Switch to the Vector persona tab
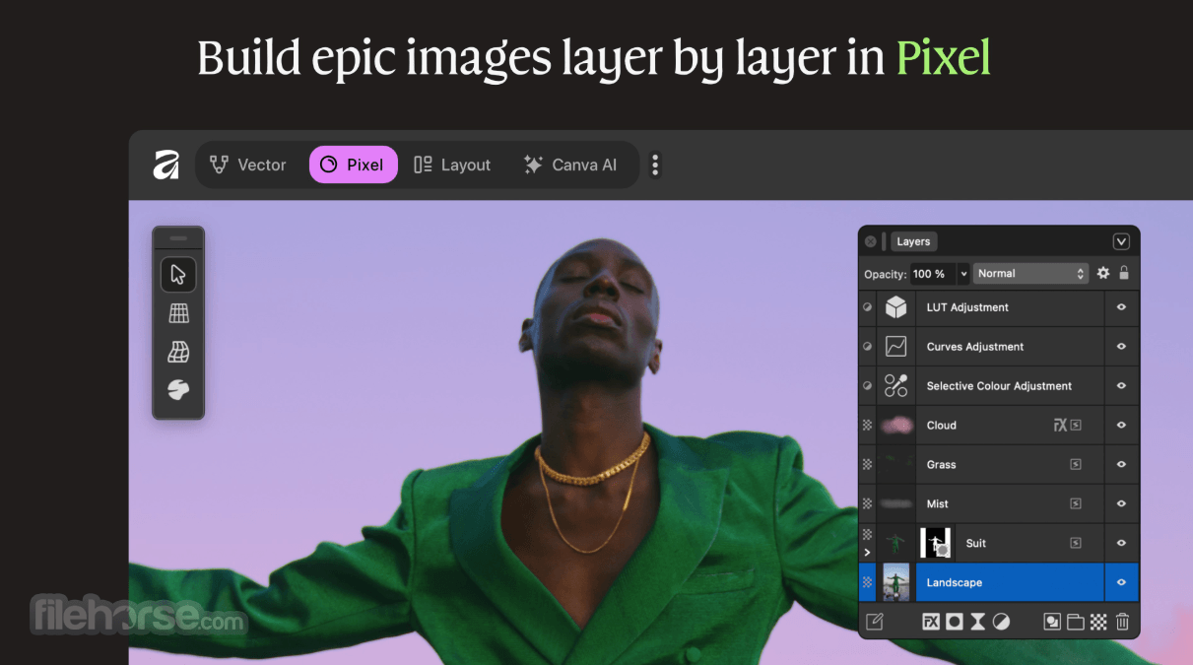 (248, 165)
